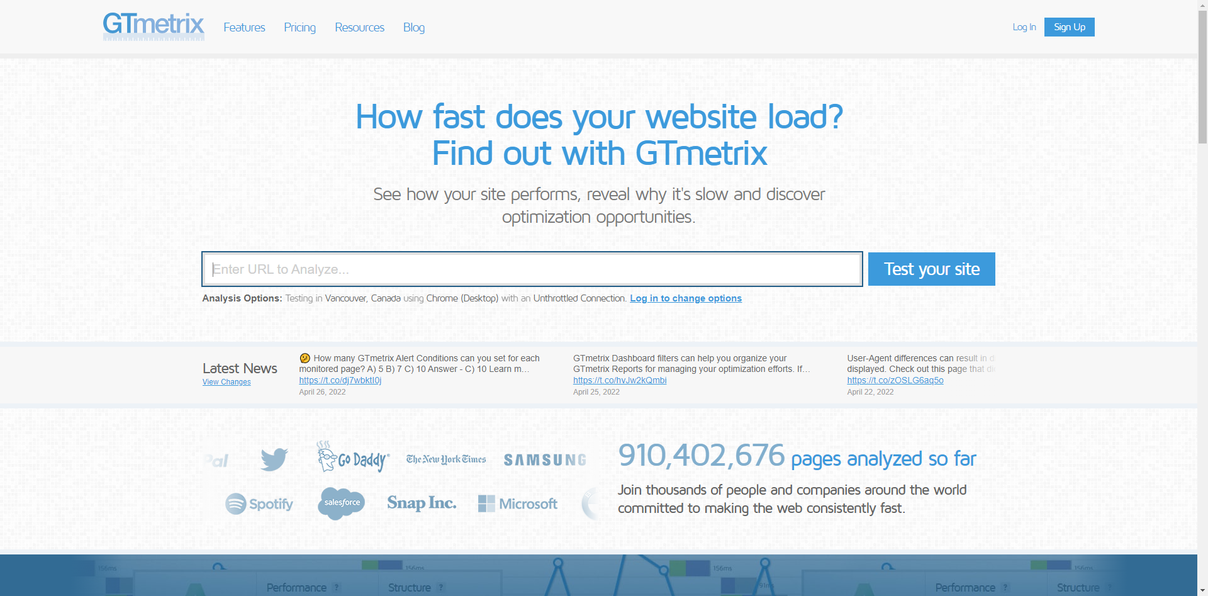Click the Latest News heading
1208x596 pixels.
click(240, 368)
